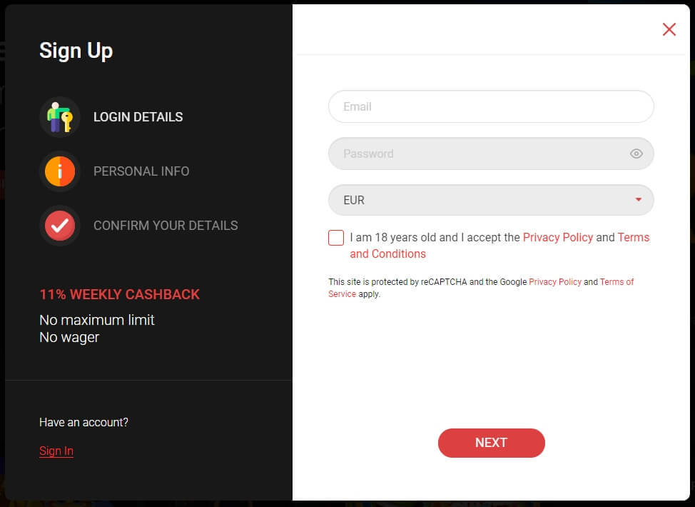Close the Sign Up dialog

pos(669,29)
